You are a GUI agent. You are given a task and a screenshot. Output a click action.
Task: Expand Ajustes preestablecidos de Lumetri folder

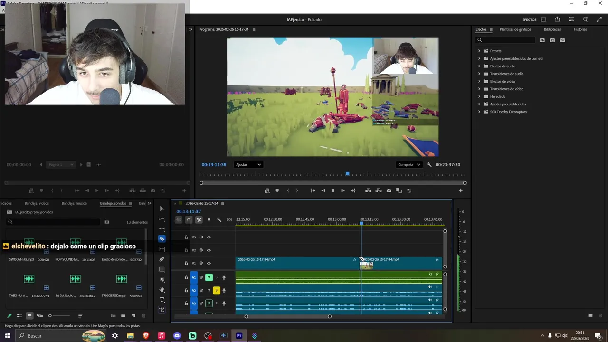pyautogui.click(x=479, y=58)
